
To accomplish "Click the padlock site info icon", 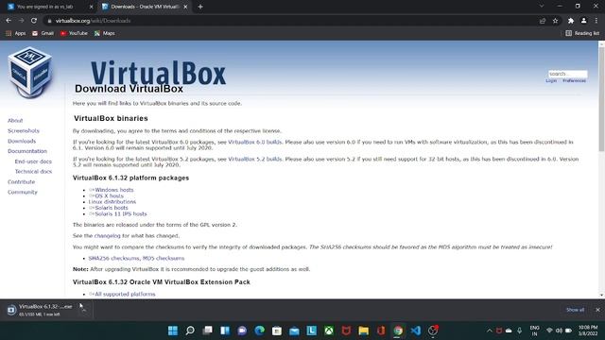I will coord(49,21).
